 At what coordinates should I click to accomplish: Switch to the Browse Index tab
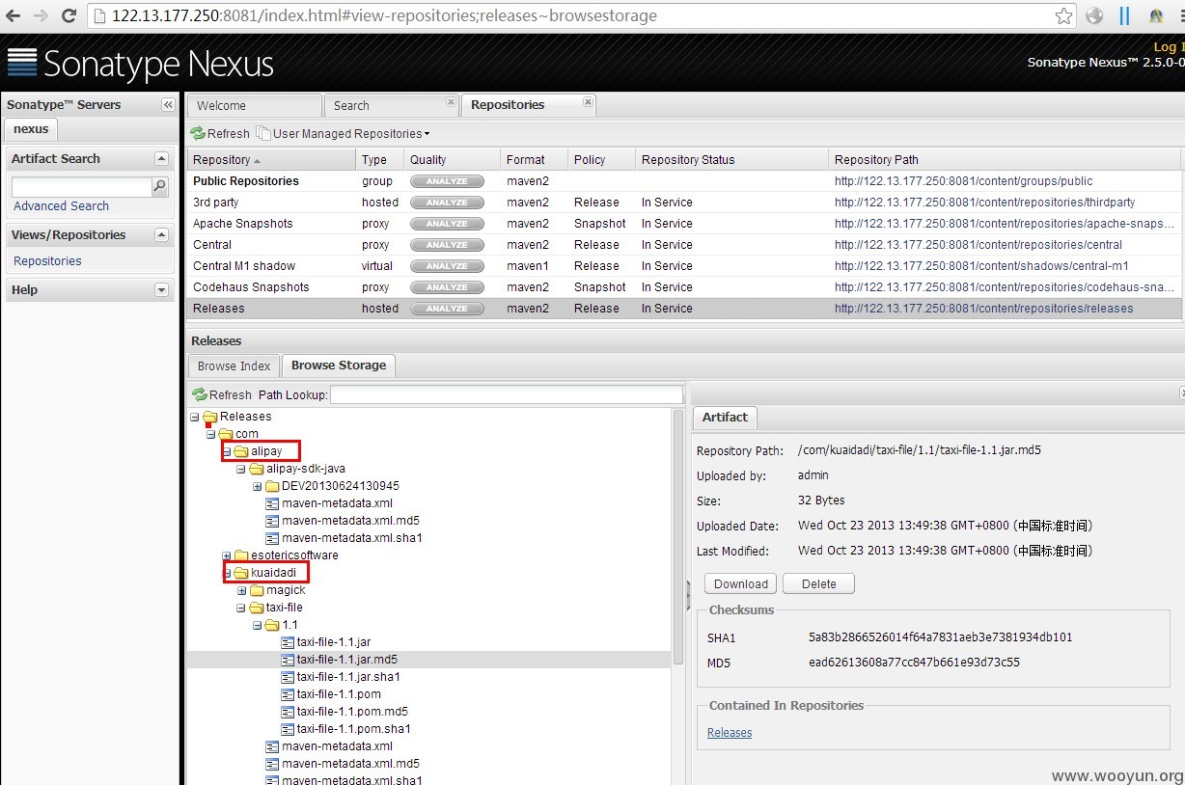pyautogui.click(x=234, y=366)
